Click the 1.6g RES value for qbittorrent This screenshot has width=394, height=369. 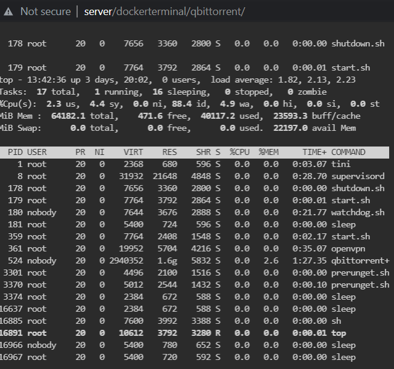pyautogui.click(x=167, y=261)
